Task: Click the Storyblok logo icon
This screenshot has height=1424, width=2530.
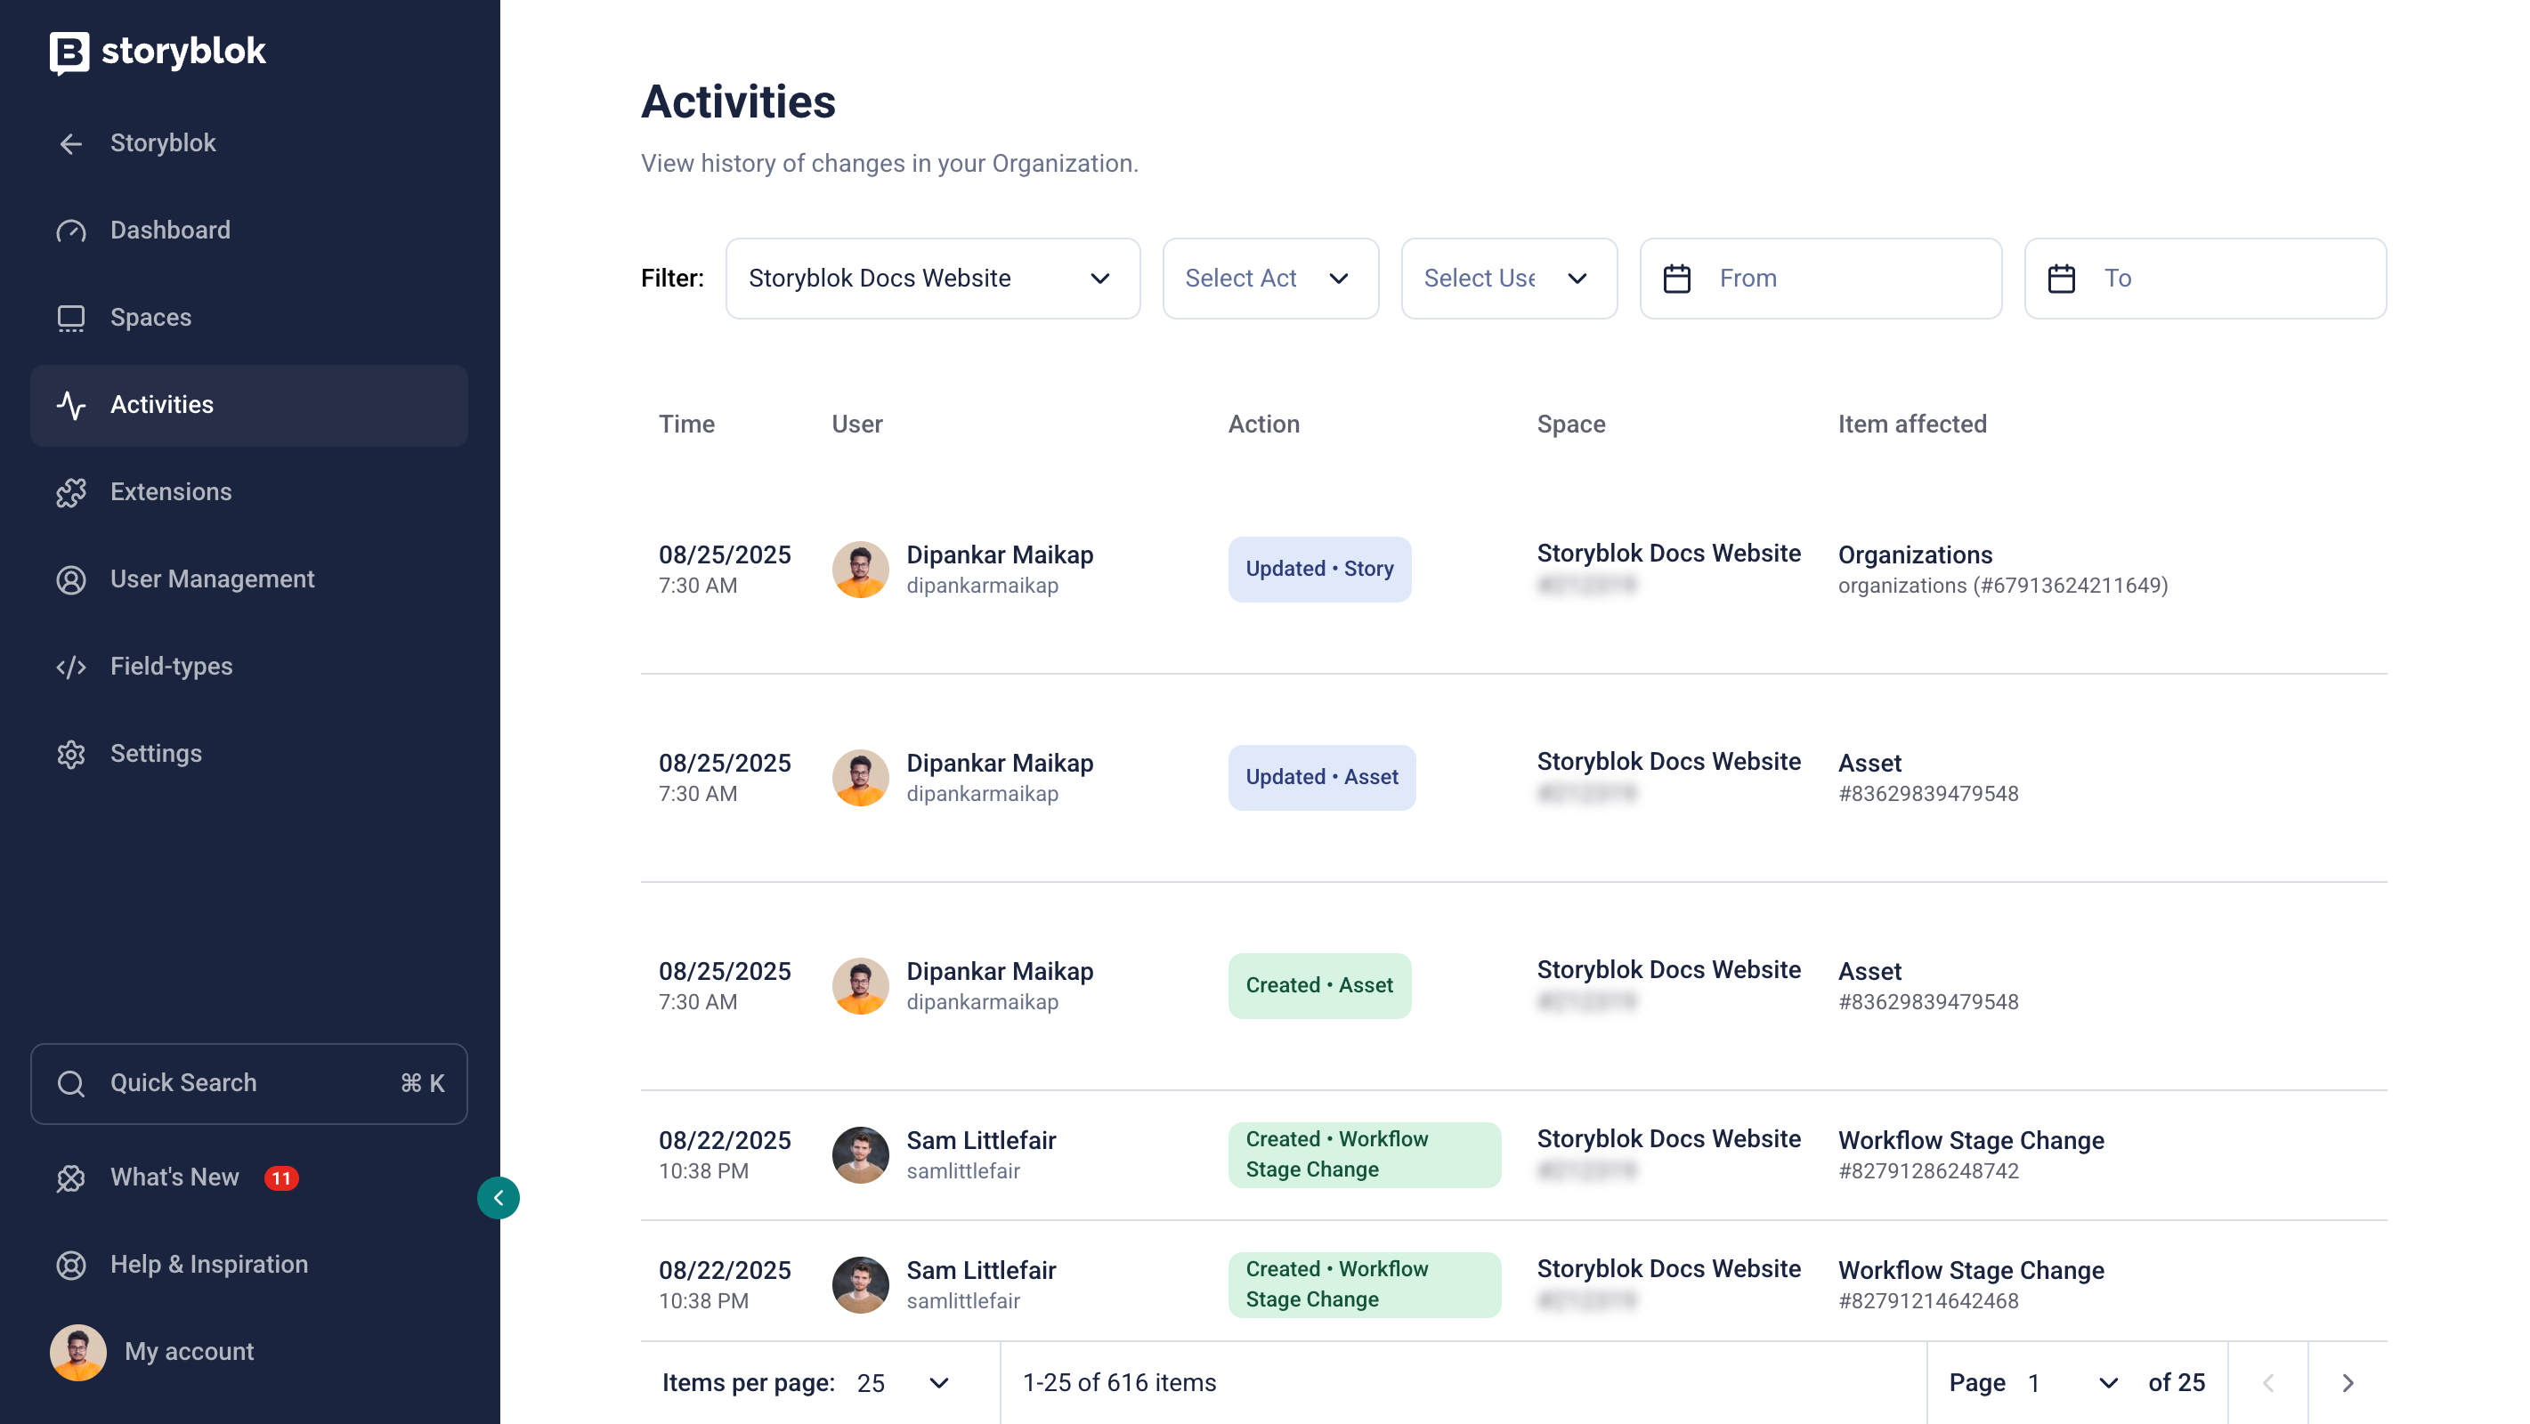Action: pos(69,52)
